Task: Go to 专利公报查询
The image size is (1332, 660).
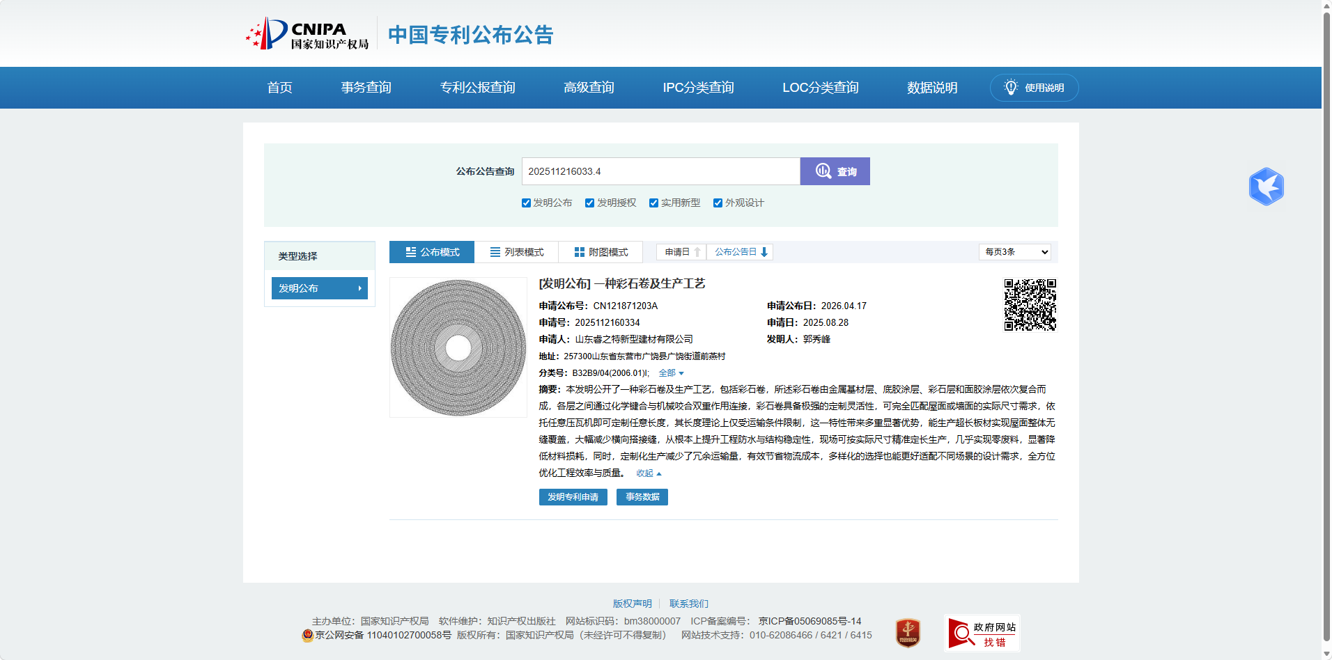Action: coord(477,88)
